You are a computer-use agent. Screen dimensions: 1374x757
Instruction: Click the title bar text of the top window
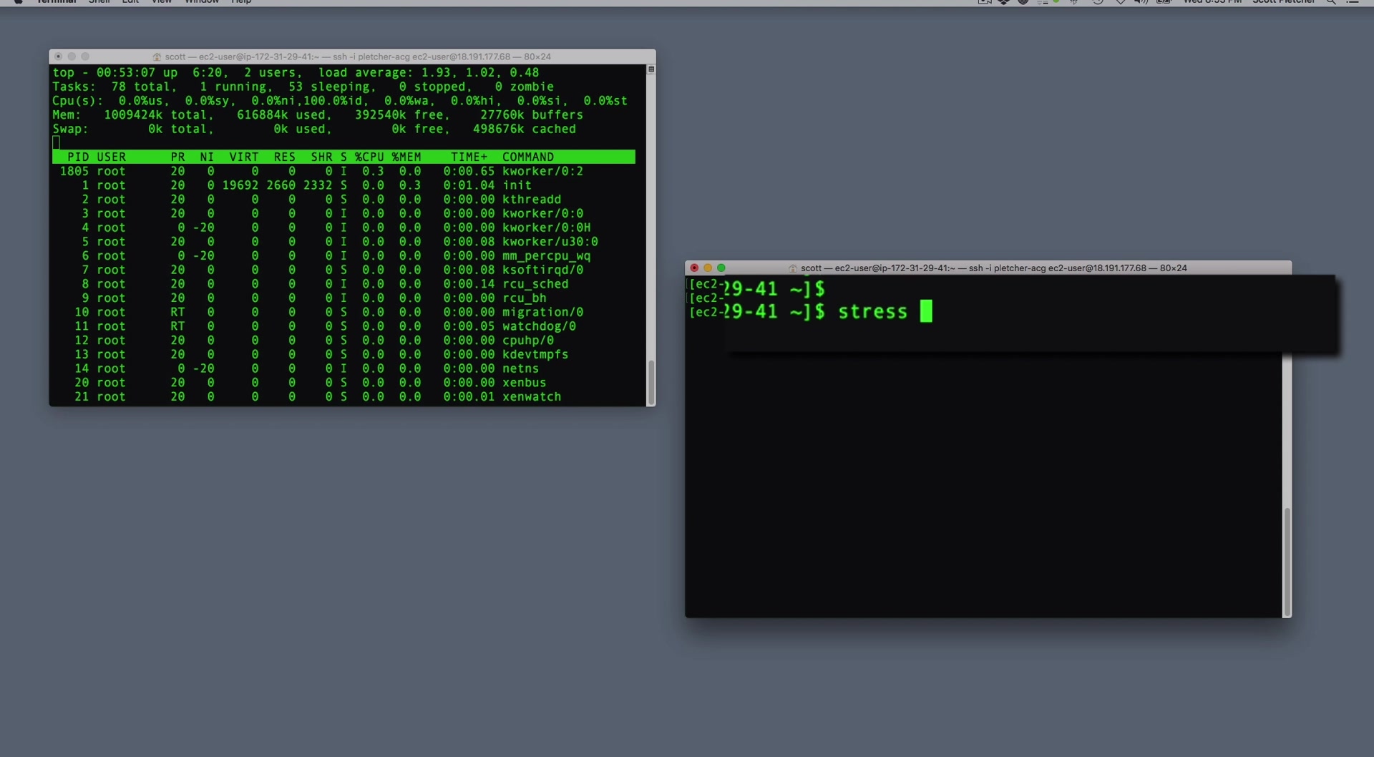click(358, 57)
